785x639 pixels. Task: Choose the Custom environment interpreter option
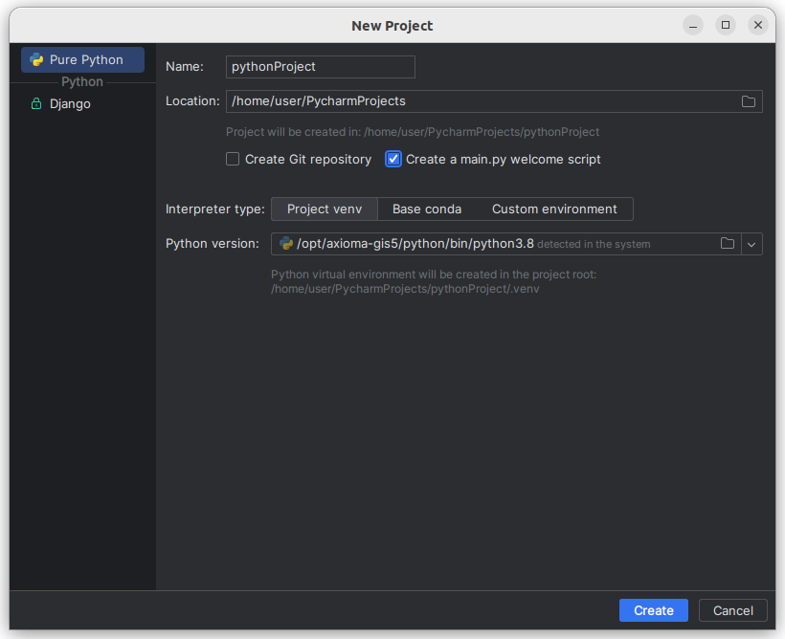(x=554, y=209)
